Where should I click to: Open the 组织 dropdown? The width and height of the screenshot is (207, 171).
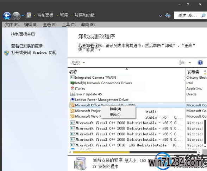point(79,63)
